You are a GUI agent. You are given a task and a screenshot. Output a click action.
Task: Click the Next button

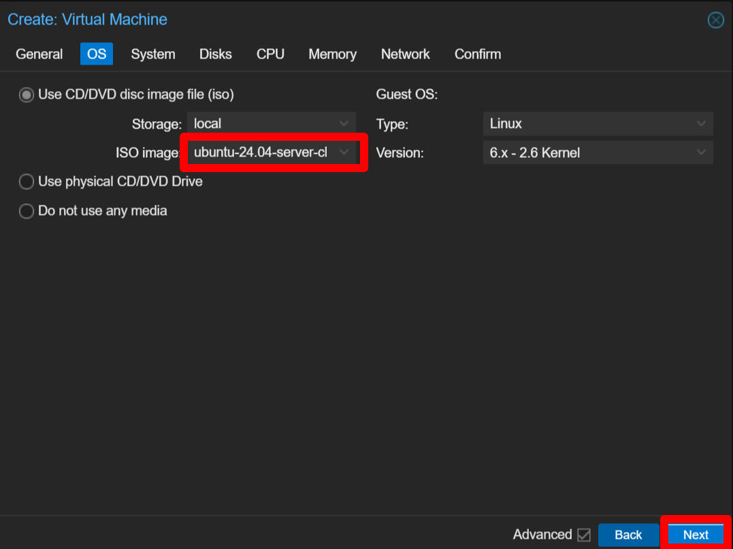tap(696, 535)
